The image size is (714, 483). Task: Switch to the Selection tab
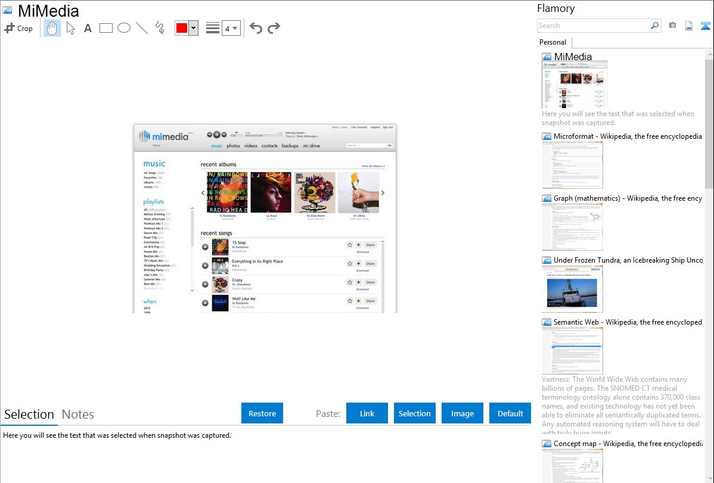(x=29, y=415)
